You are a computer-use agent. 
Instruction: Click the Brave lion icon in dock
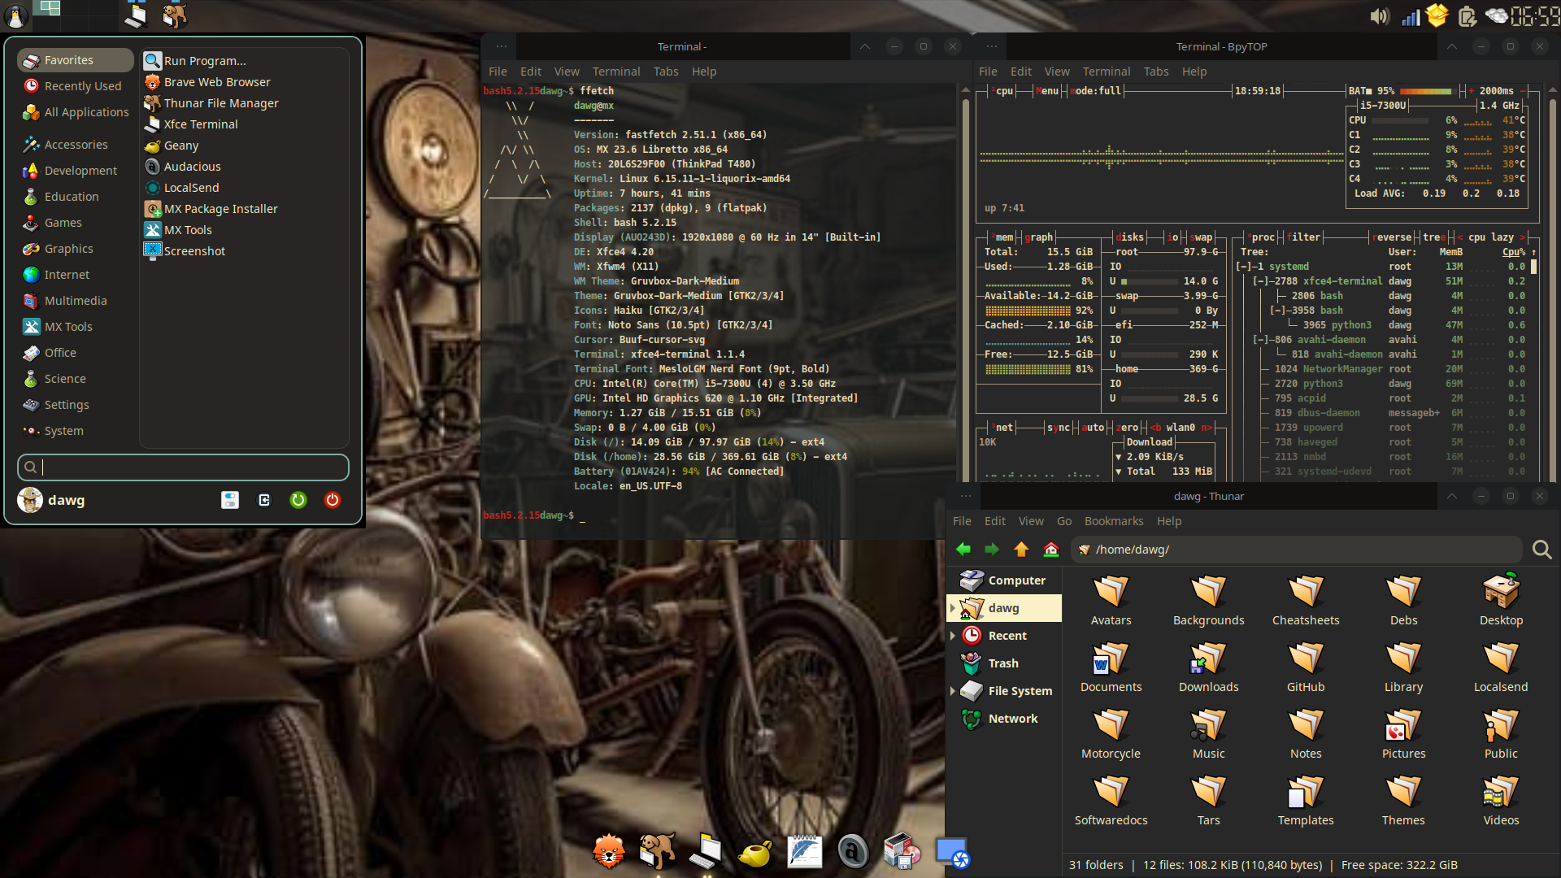[608, 852]
